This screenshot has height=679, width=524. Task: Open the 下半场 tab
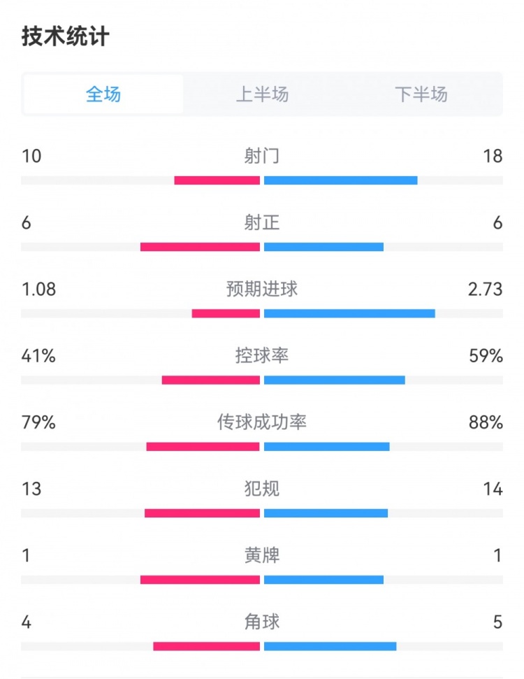[421, 94]
